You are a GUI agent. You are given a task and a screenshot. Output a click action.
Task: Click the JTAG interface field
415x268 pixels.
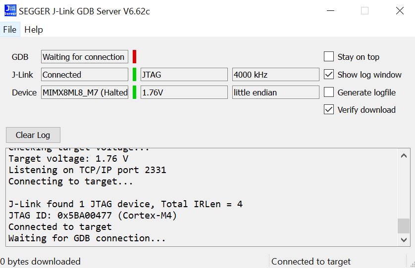click(184, 75)
